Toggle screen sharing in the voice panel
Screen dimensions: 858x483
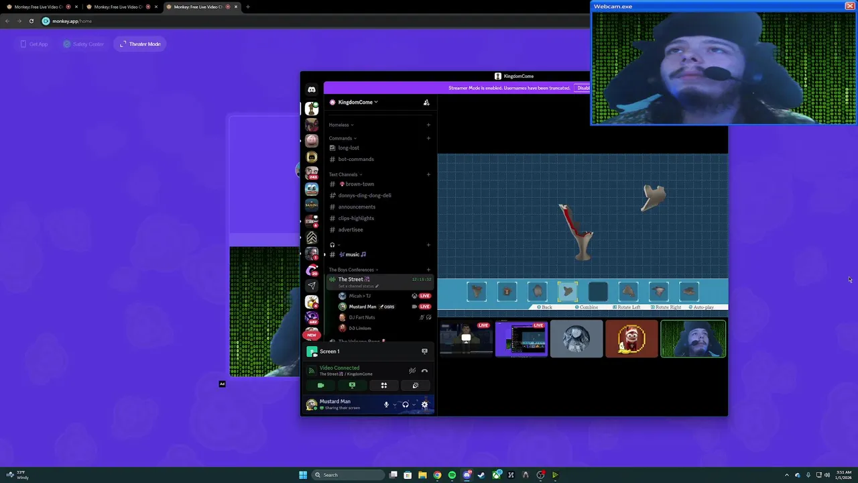point(352,385)
